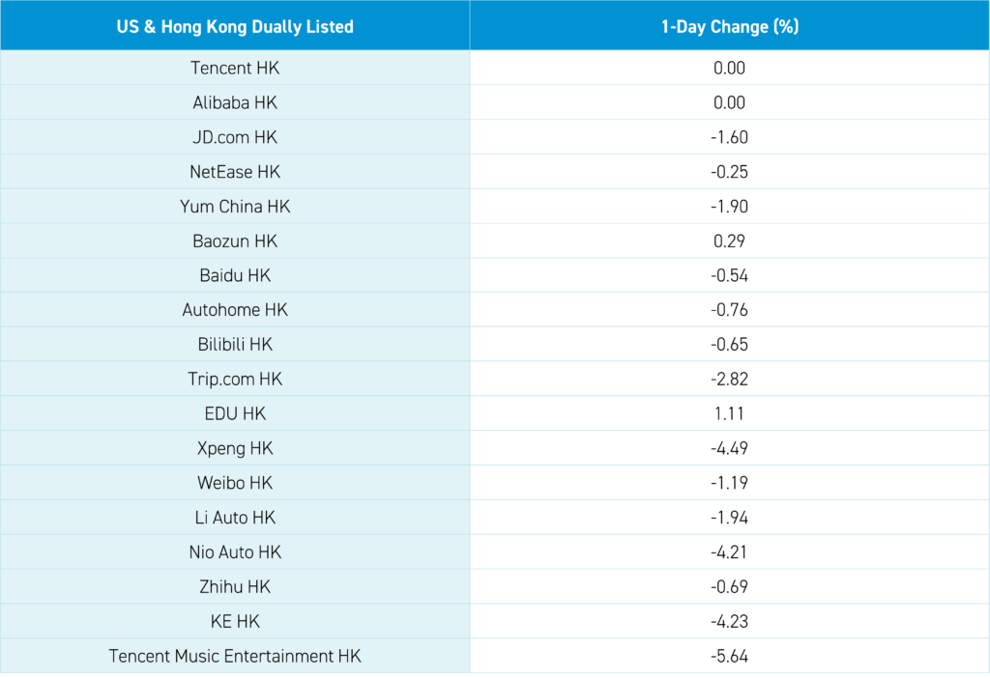Select the Zhihu HK row label
The image size is (990, 678).
point(235,587)
